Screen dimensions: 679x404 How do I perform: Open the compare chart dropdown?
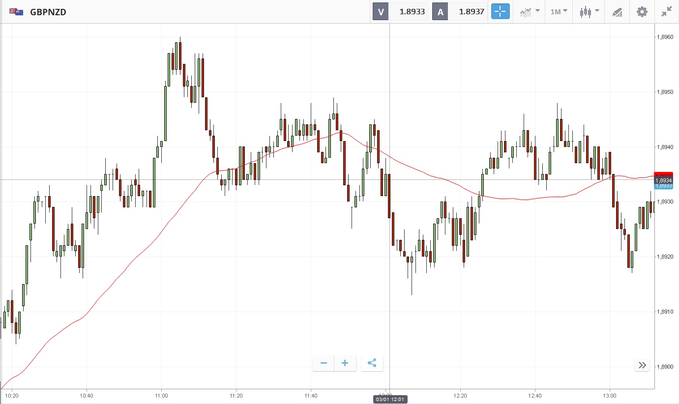click(x=530, y=12)
